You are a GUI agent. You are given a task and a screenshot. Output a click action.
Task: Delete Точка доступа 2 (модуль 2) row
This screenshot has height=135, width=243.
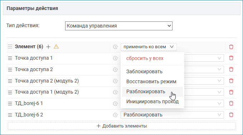[231, 81]
